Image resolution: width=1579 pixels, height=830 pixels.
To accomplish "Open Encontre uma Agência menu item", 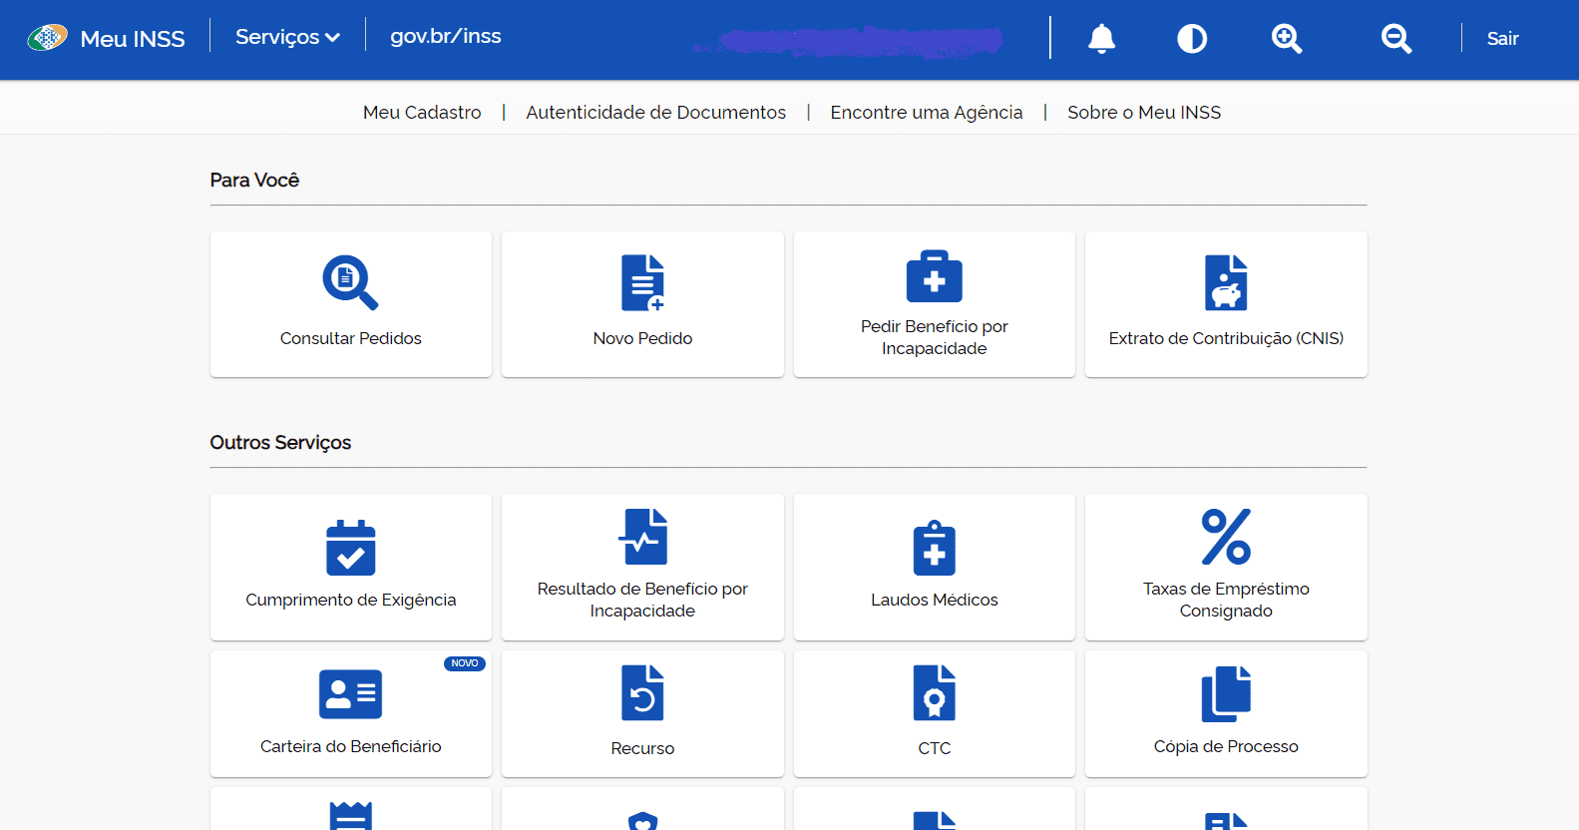I will [x=927, y=113].
